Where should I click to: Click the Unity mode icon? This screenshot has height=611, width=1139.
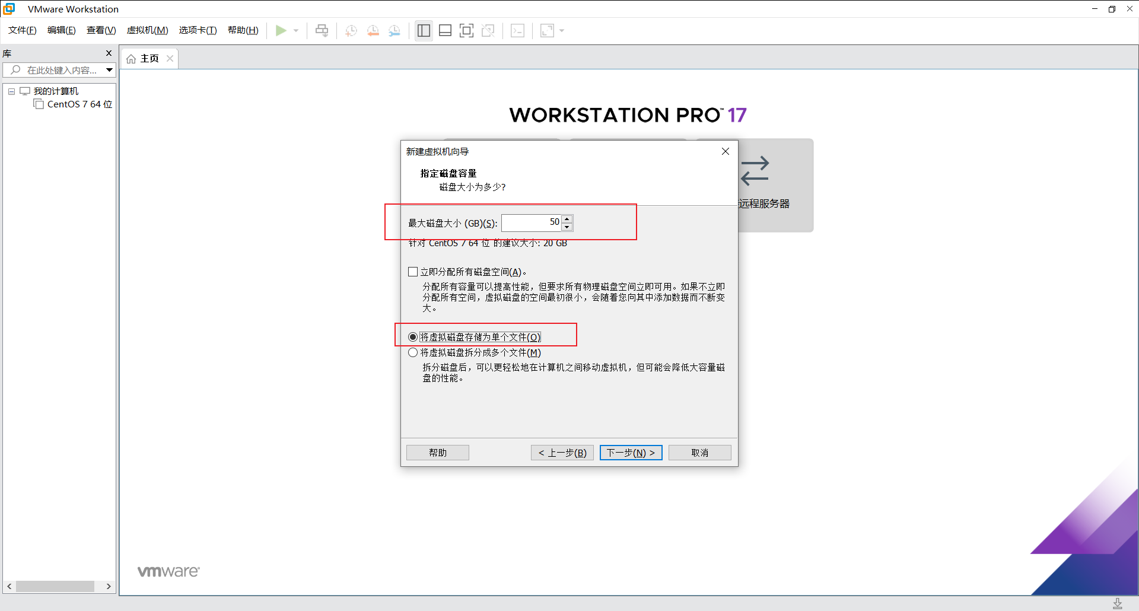point(488,30)
